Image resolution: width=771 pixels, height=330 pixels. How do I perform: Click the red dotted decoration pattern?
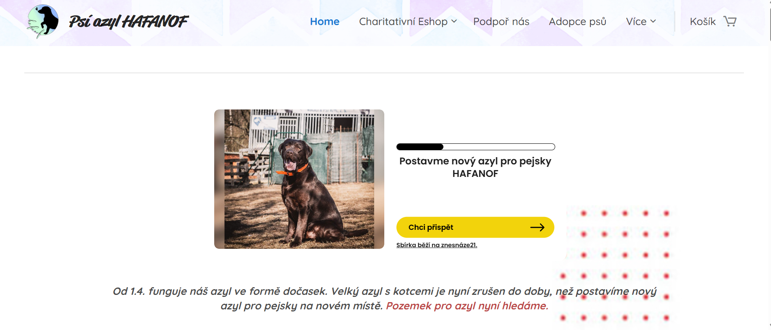(616, 265)
